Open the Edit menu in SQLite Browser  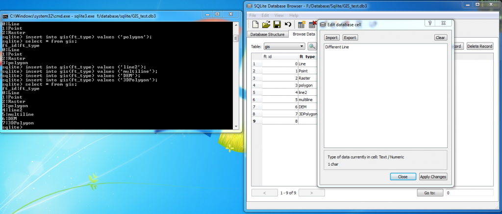pos(265,15)
